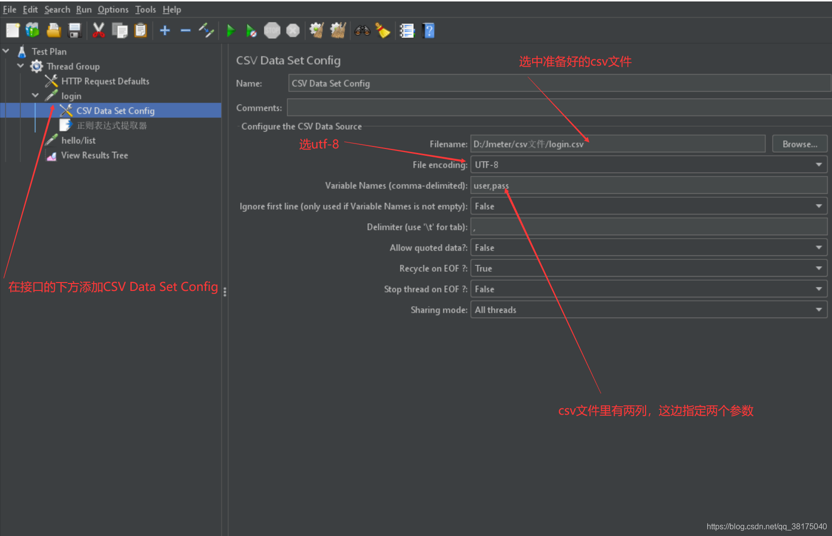The image size is (832, 536).
Task: Open the File encoding UTF-8 dropdown
Action: [x=649, y=165]
